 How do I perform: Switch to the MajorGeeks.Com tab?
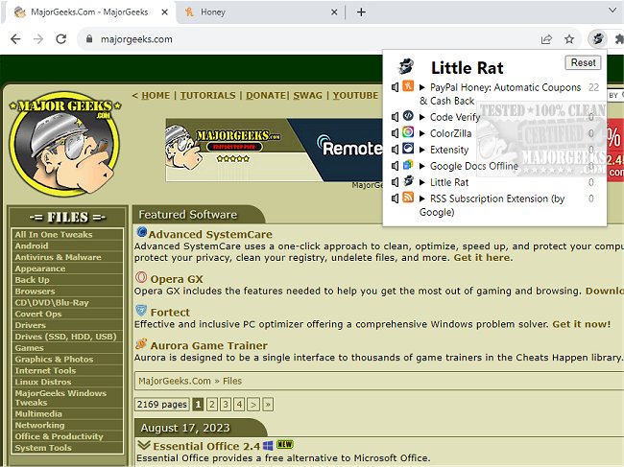(x=89, y=12)
